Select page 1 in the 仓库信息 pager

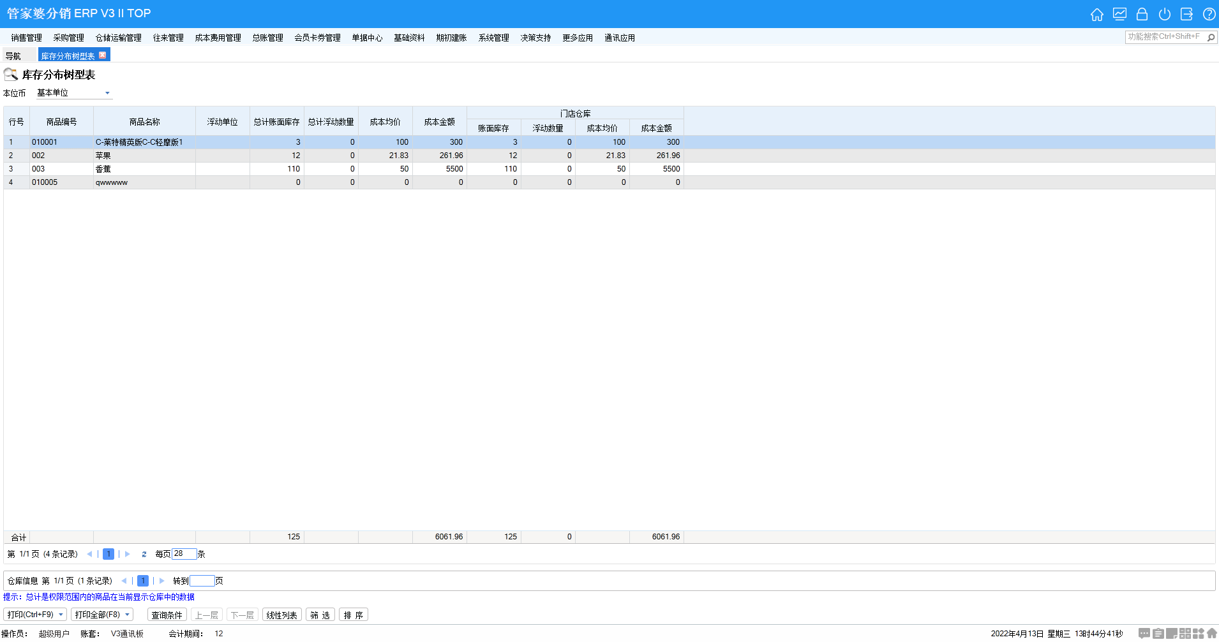pyautogui.click(x=143, y=581)
